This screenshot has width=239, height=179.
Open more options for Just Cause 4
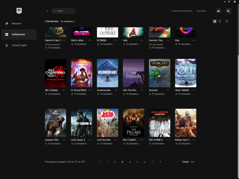[90, 140]
